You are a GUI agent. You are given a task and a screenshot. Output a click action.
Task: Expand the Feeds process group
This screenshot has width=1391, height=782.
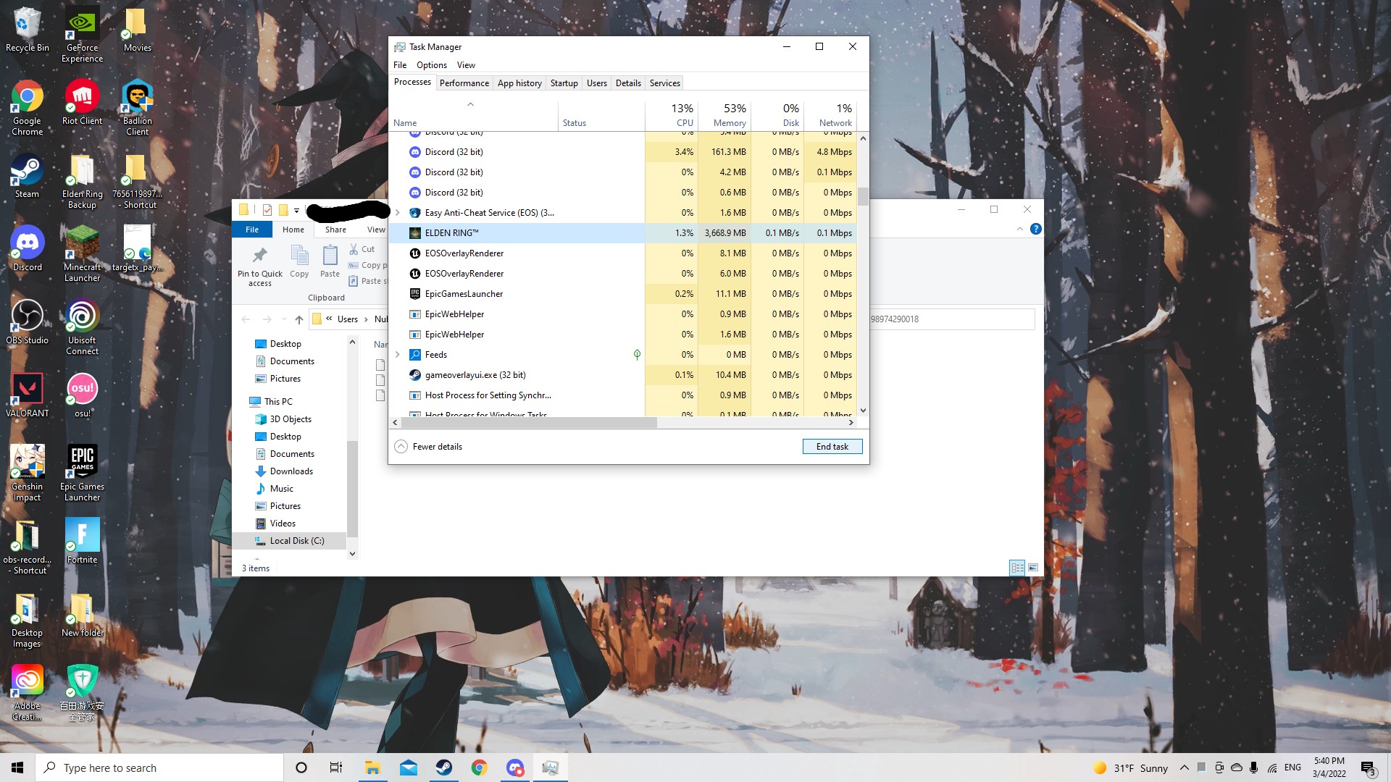pos(398,355)
